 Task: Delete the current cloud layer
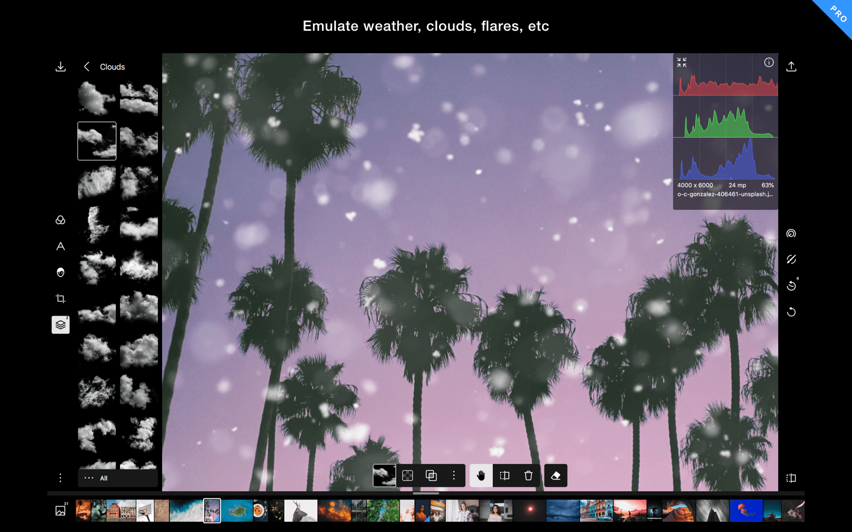click(528, 475)
